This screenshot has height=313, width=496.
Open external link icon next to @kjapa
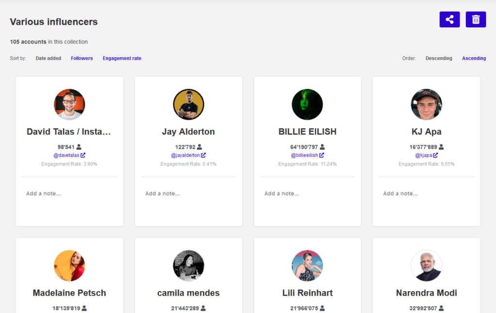tap(435, 155)
